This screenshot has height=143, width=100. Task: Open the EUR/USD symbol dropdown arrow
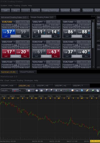click(14, 22)
